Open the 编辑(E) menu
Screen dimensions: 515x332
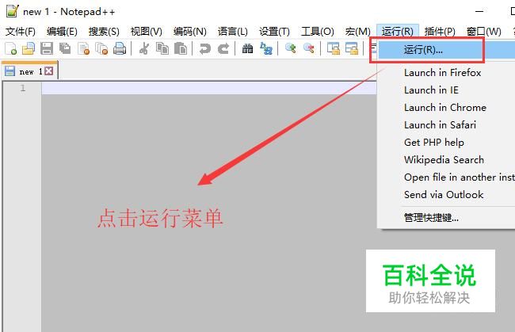click(62, 32)
